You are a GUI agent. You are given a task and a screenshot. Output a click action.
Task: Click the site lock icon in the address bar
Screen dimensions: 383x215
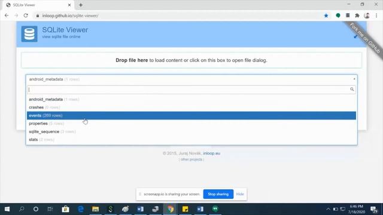[37, 16]
